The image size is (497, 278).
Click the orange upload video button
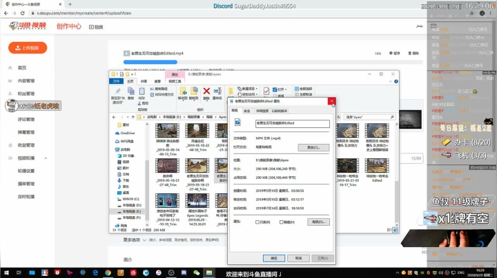click(x=28, y=47)
